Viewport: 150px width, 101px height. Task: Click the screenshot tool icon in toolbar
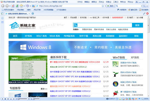(33, 6)
